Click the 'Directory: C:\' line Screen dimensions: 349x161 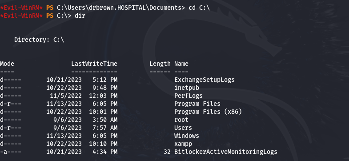point(39,40)
